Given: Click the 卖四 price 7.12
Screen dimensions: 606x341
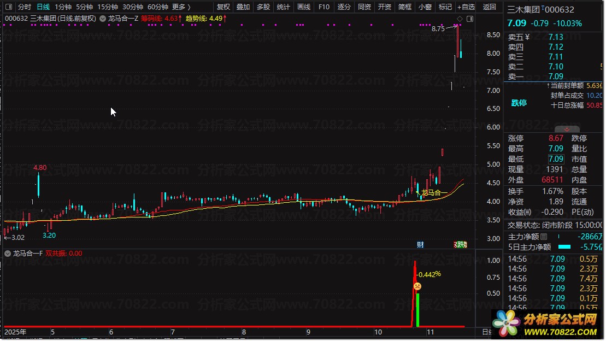Looking at the screenshot, I should coord(556,47).
